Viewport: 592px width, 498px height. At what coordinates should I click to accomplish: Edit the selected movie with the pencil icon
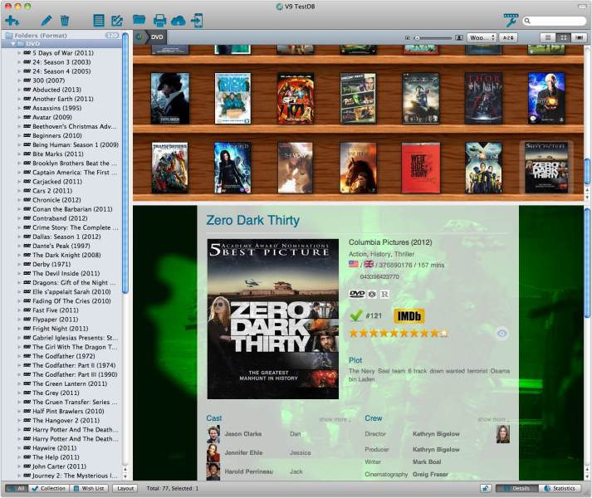point(46,21)
